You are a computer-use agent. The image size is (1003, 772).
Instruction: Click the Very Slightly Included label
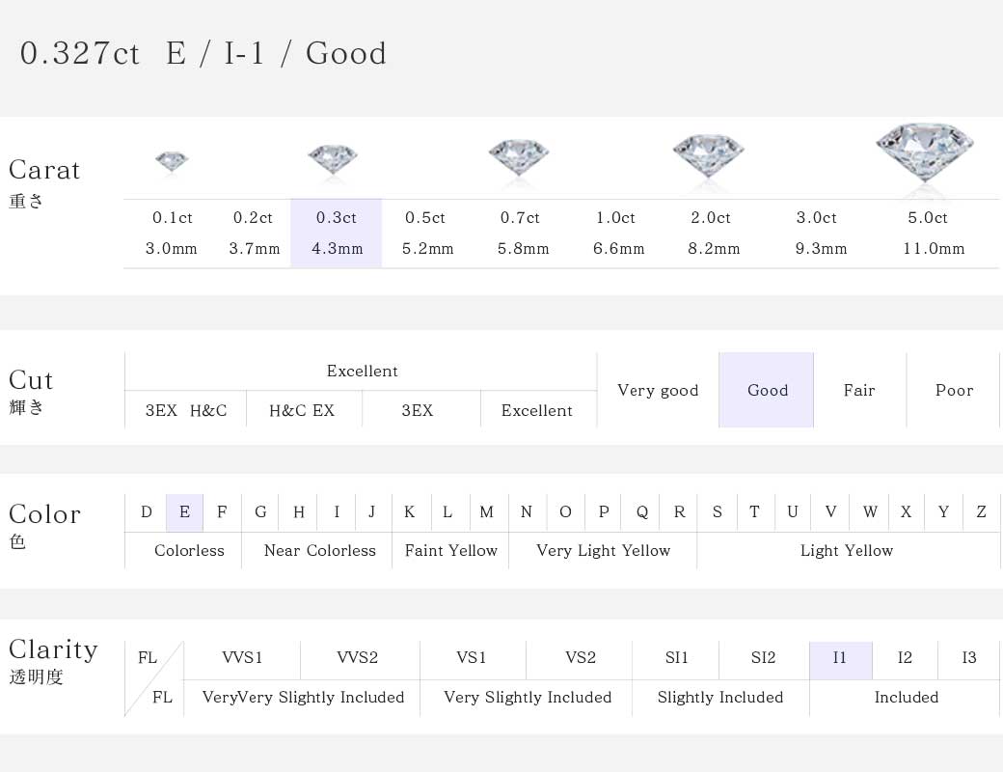(528, 697)
